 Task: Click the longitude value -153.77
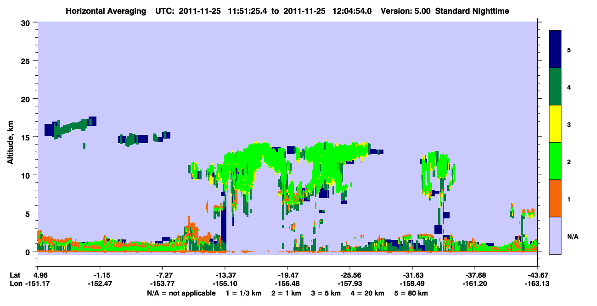tap(163, 284)
